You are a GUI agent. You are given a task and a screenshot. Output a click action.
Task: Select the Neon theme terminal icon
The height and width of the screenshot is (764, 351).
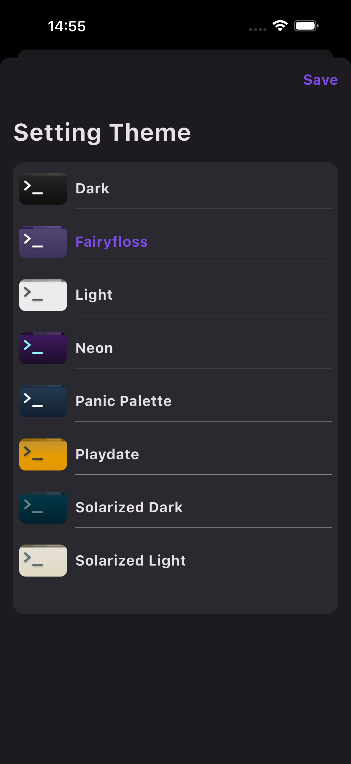click(x=43, y=348)
